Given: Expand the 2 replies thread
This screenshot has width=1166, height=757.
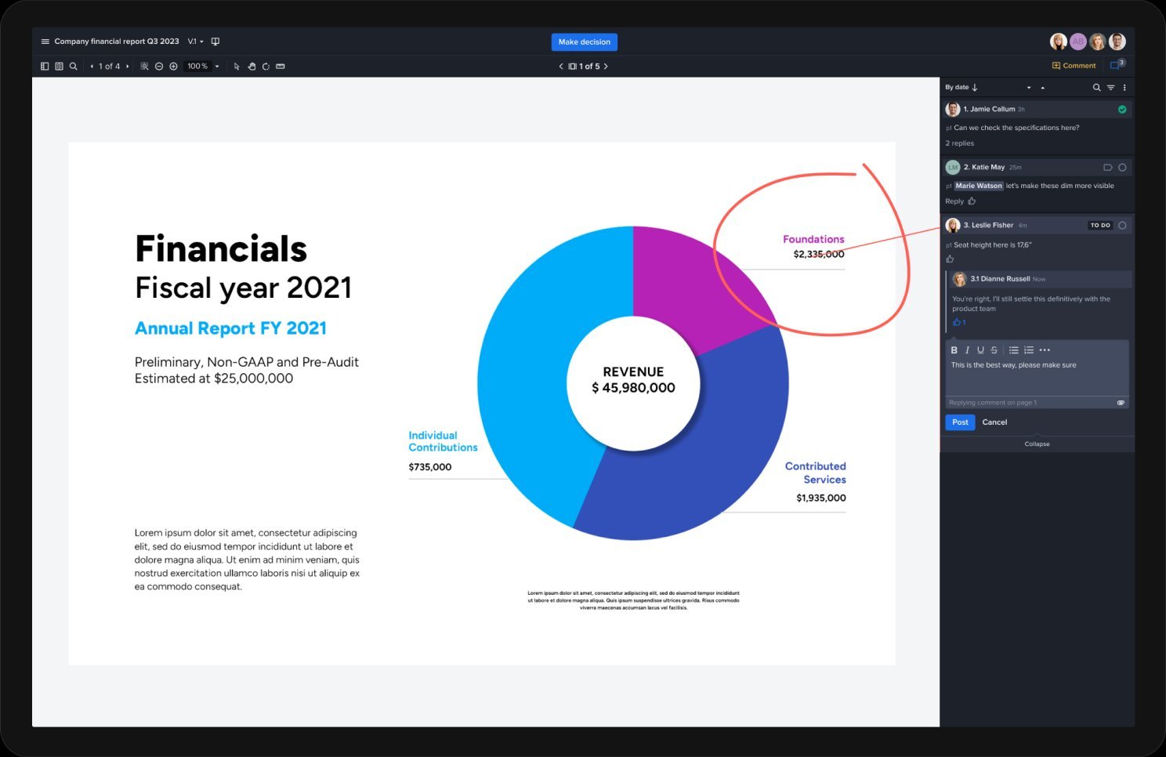Looking at the screenshot, I should pyautogui.click(x=959, y=143).
